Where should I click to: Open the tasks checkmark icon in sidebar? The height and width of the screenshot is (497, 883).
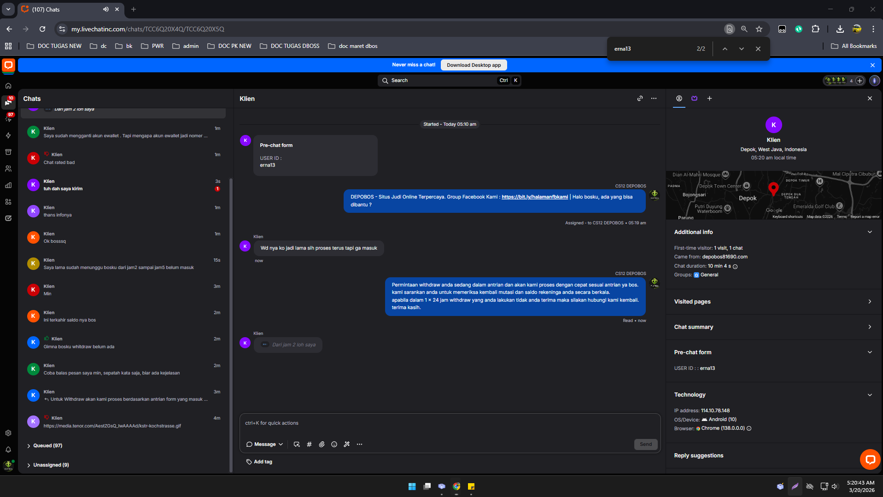8,218
